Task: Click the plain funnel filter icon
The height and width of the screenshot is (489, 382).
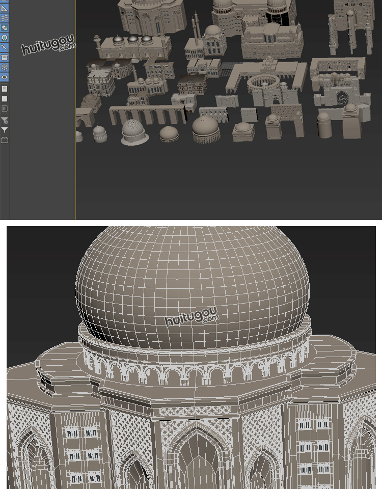Action: 4,130
